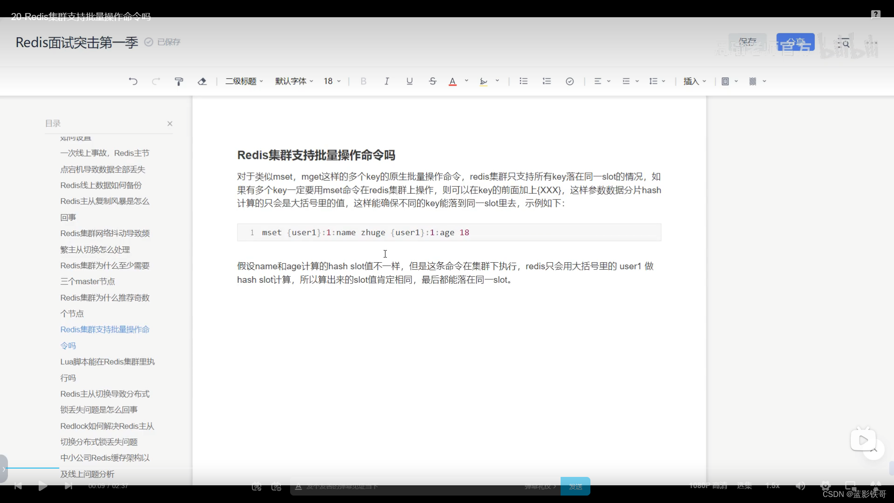This screenshot has height=503, width=894.
Task: Expand the left edge side panel arrow
Action: point(4,469)
